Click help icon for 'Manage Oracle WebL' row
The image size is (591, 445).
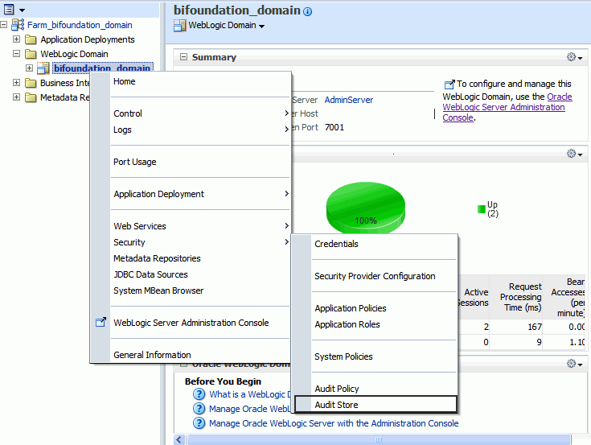click(199, 409)
